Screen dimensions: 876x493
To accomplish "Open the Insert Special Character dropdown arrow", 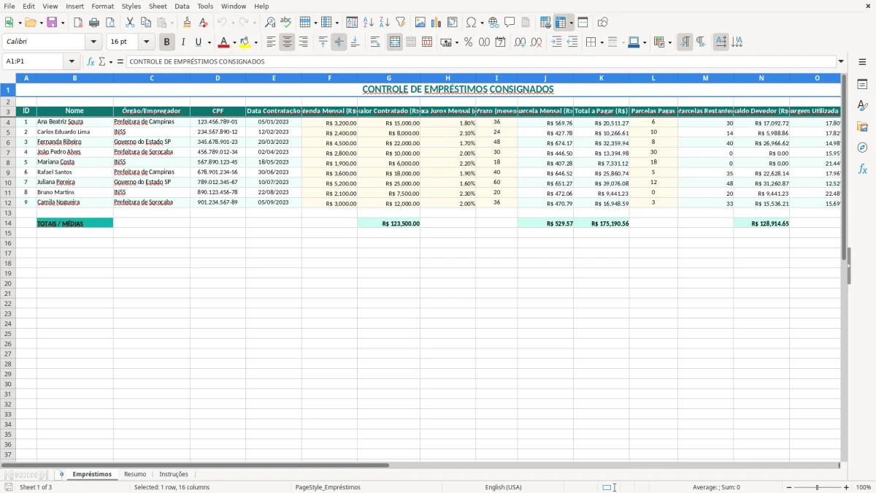I will pyautogui.click(x=482, y=23).
